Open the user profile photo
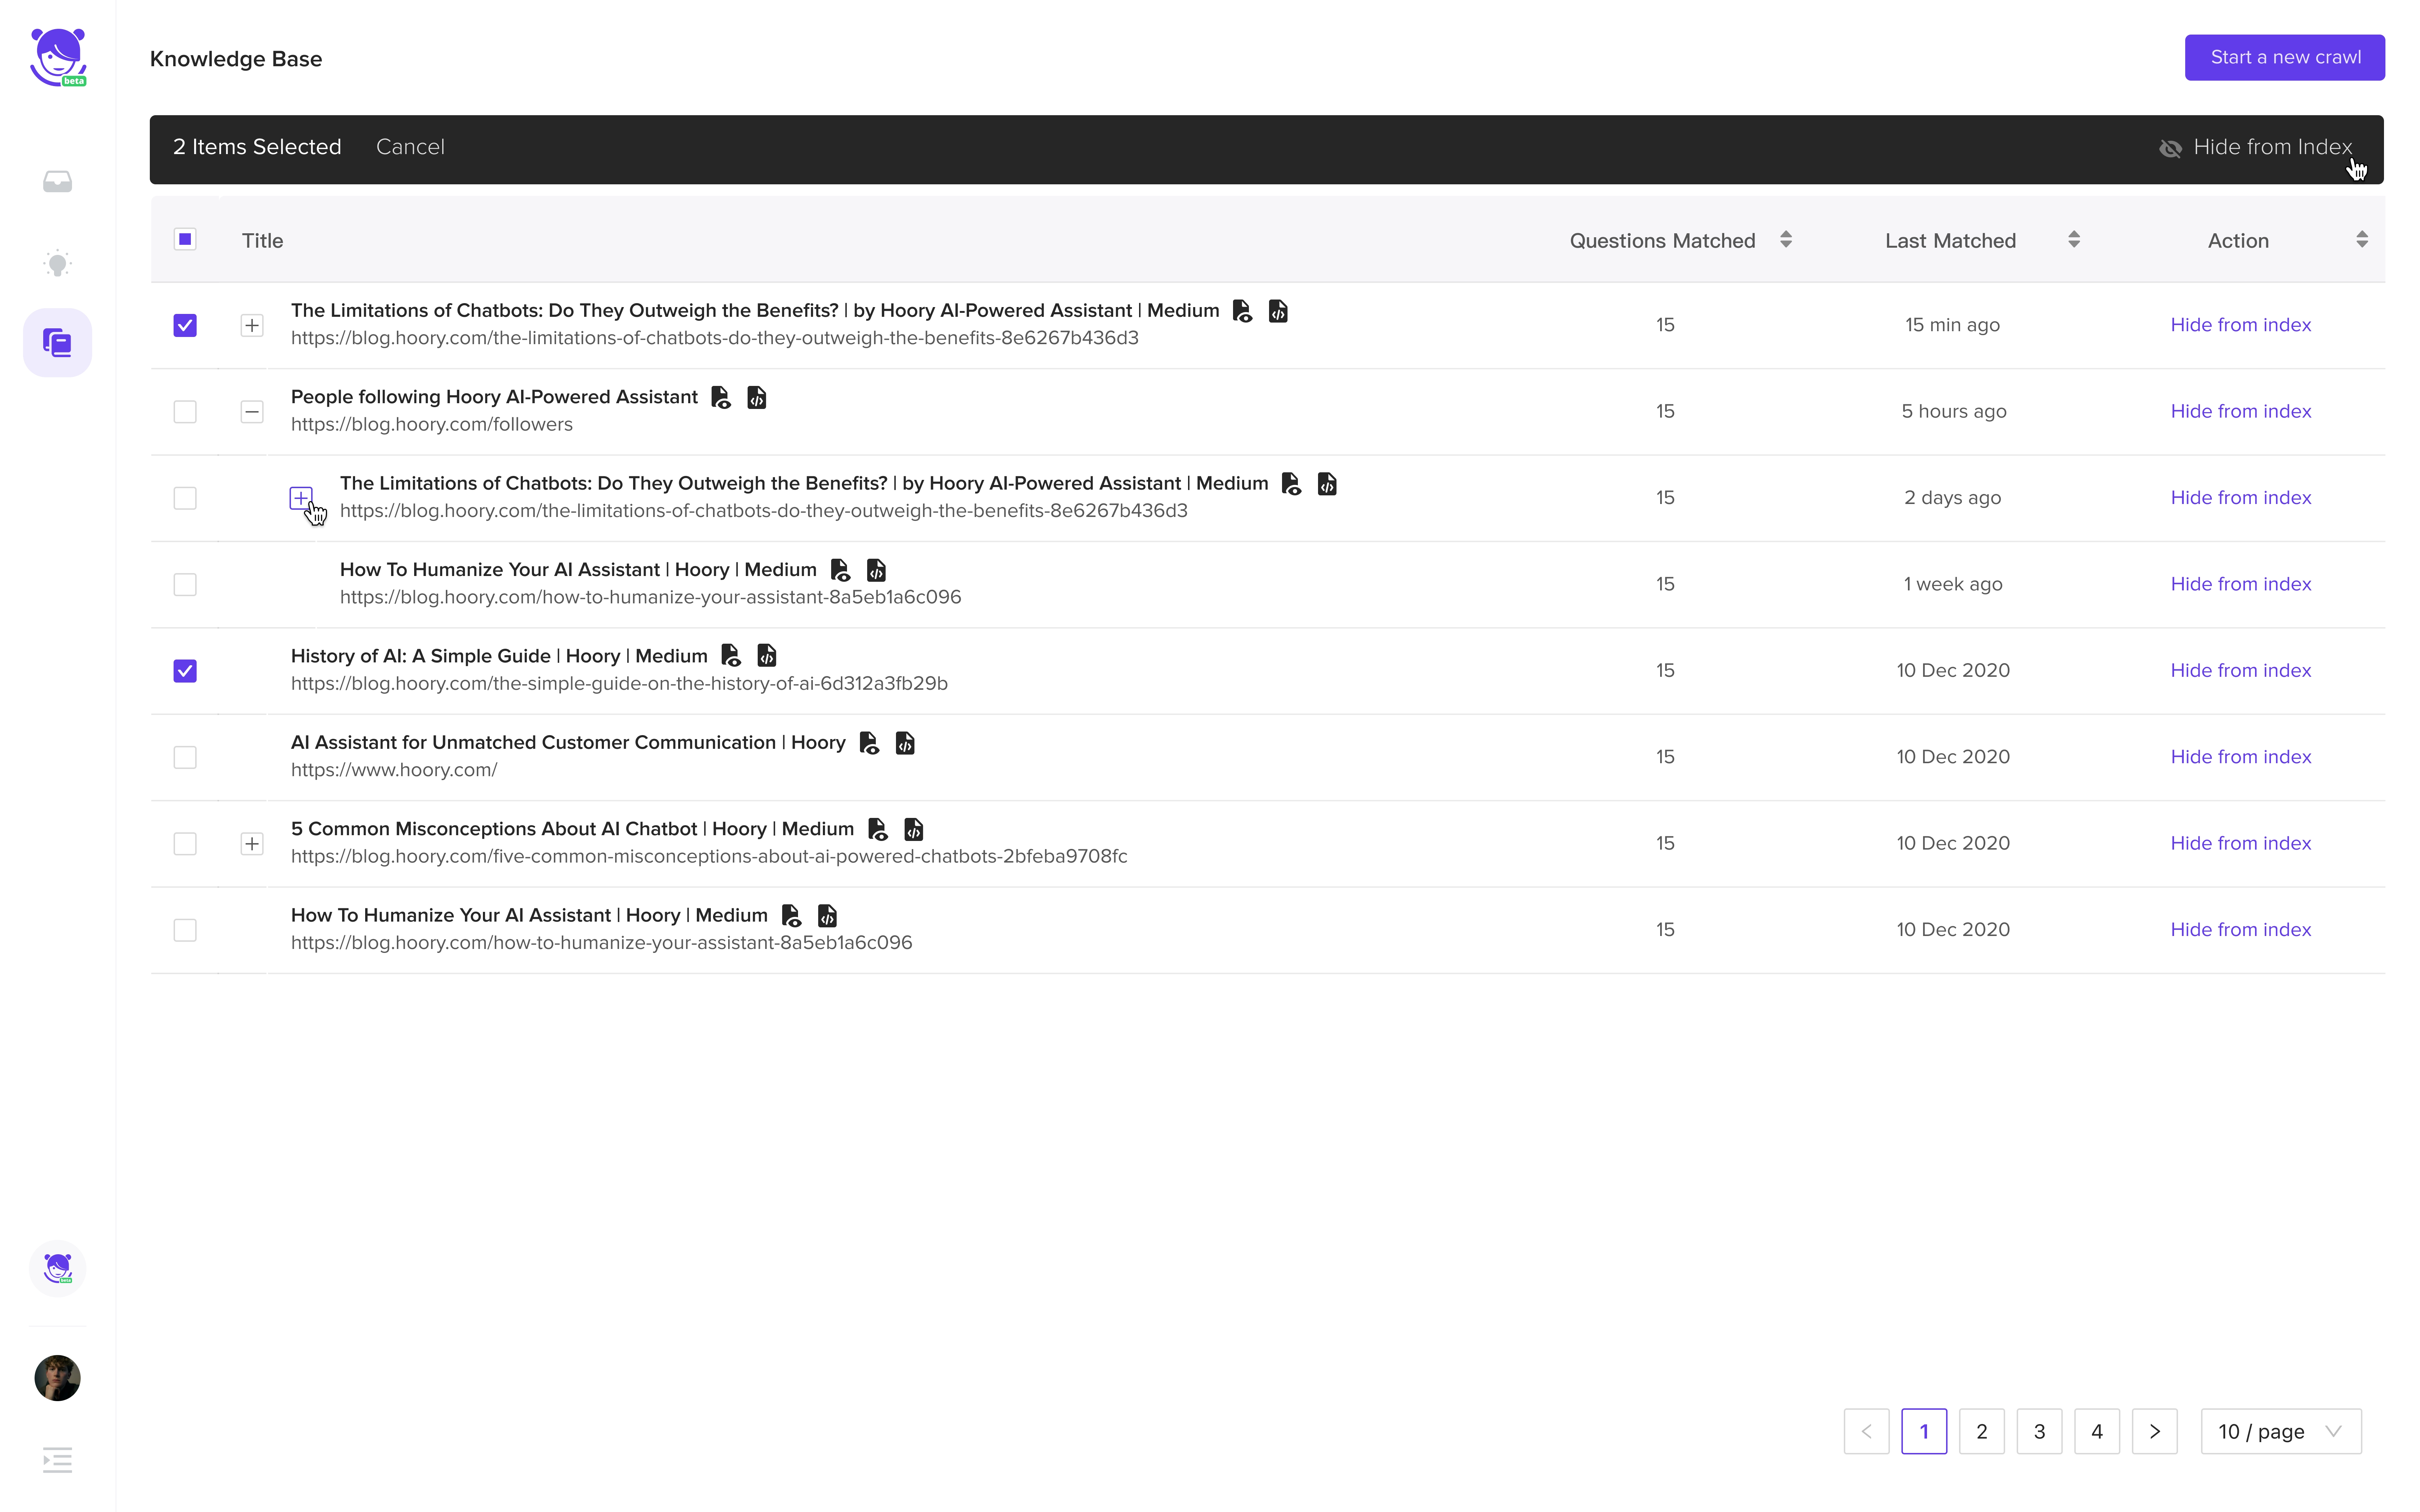2420x1512 pixels. point(57,1378)
